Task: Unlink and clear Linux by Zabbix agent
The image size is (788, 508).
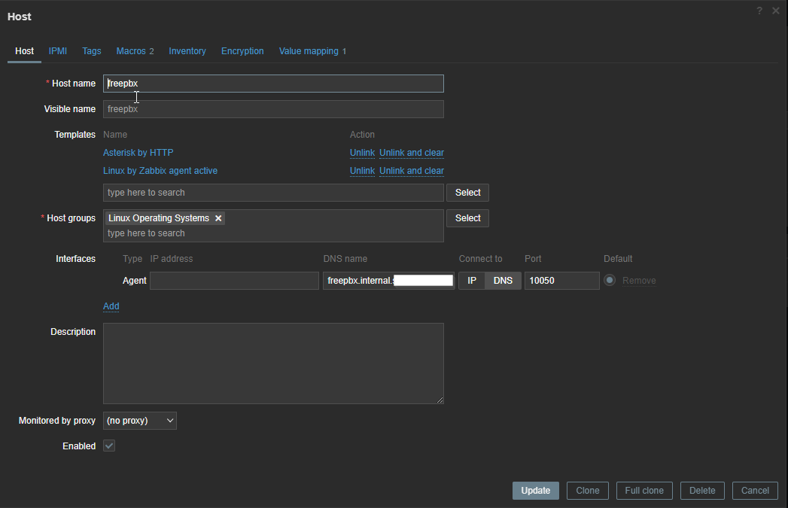Action: 411,171
